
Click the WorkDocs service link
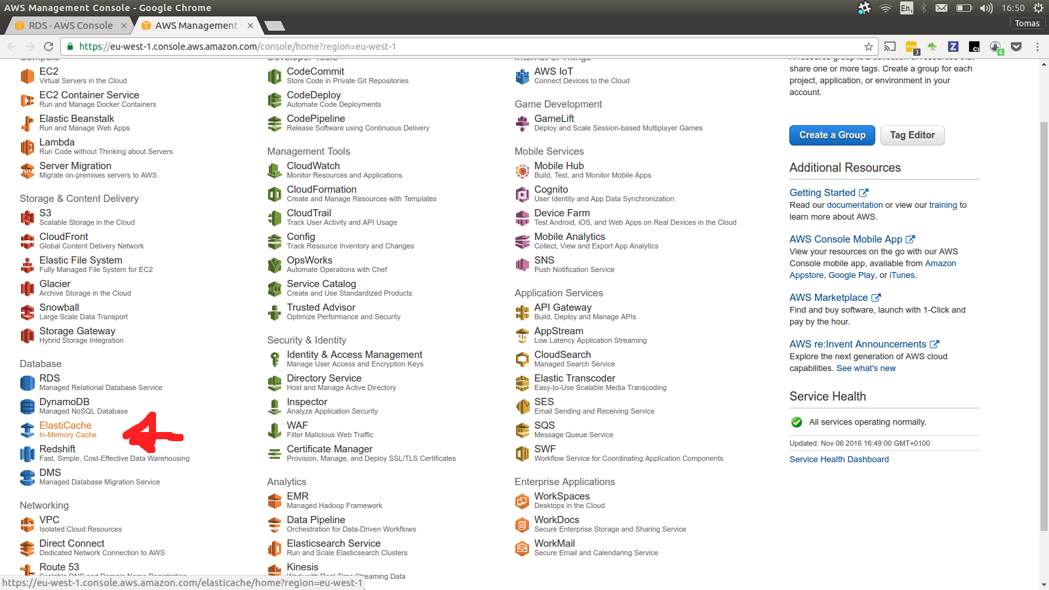[x=557, y=520]
